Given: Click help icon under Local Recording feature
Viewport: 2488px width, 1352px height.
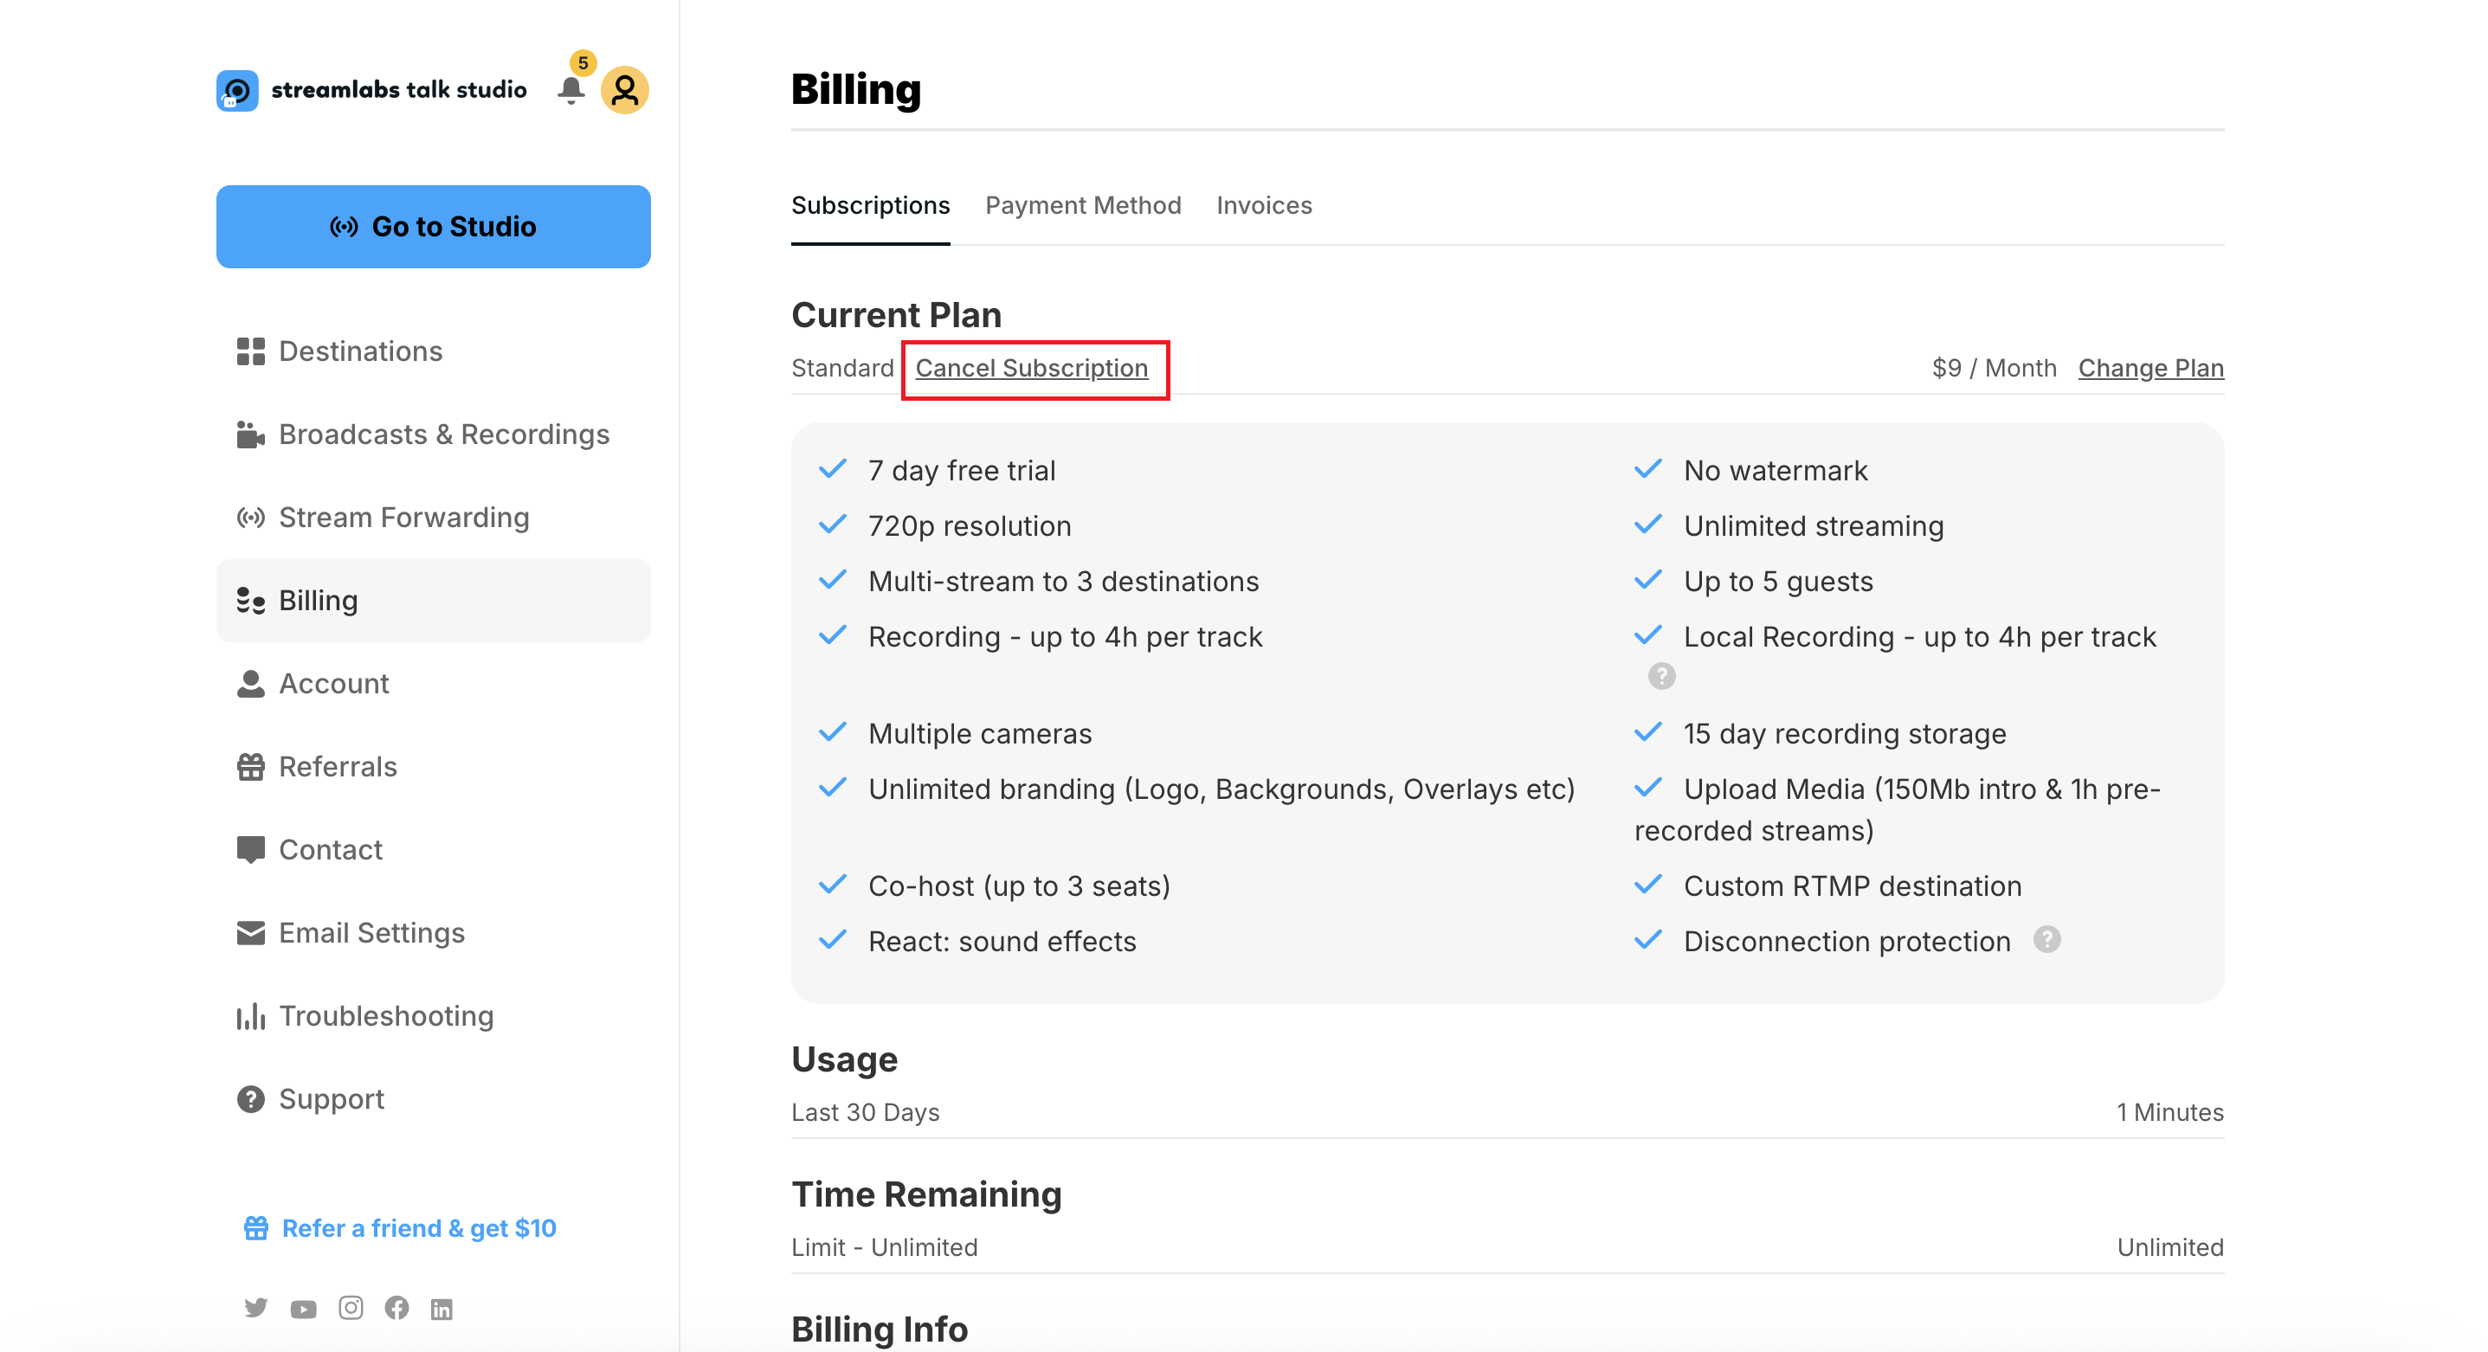Looking at the screenshot, I should pyautogui.click(x=1661, y=676).
